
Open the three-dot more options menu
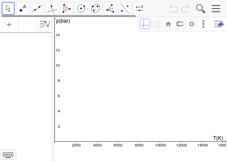coord(203,24)
